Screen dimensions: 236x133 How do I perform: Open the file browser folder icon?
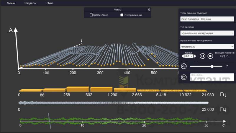tap(184, 77)
